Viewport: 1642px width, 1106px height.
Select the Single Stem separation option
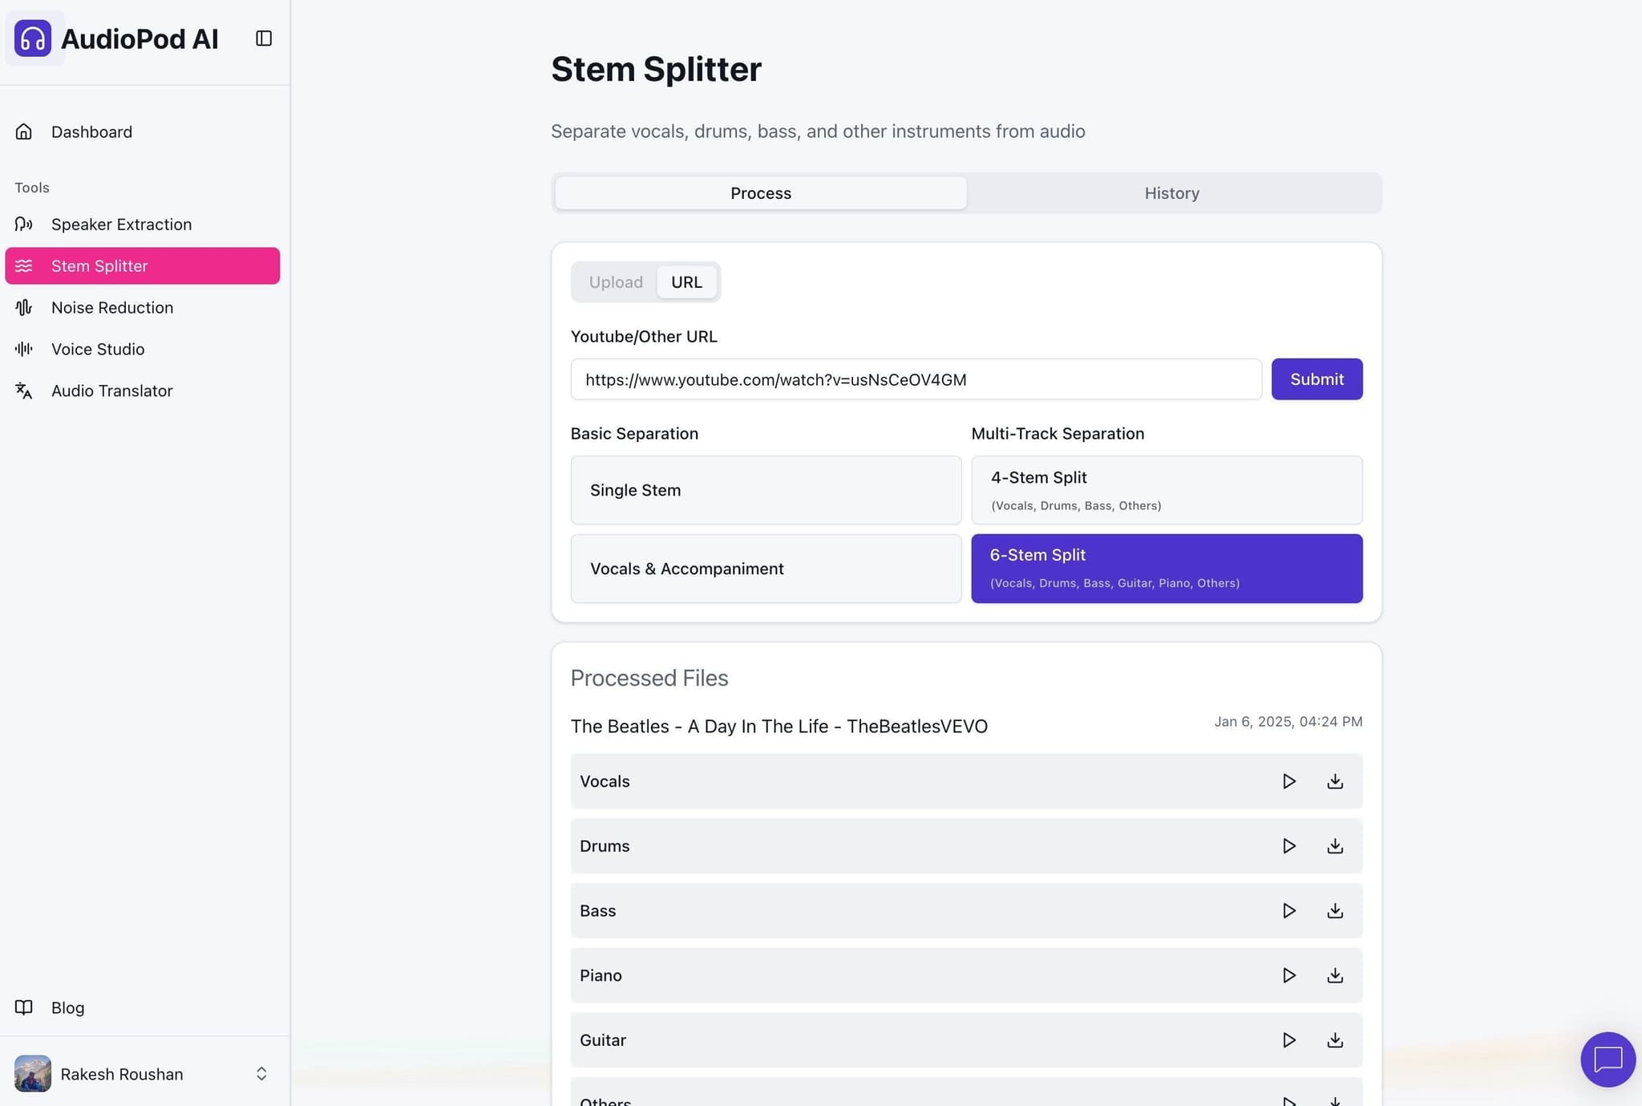(765, 490)
